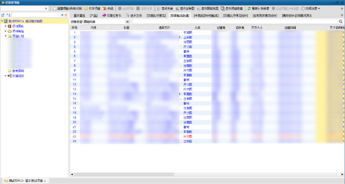Click the tree search input field
Screen dimensions: 345x184
point(36,15)
